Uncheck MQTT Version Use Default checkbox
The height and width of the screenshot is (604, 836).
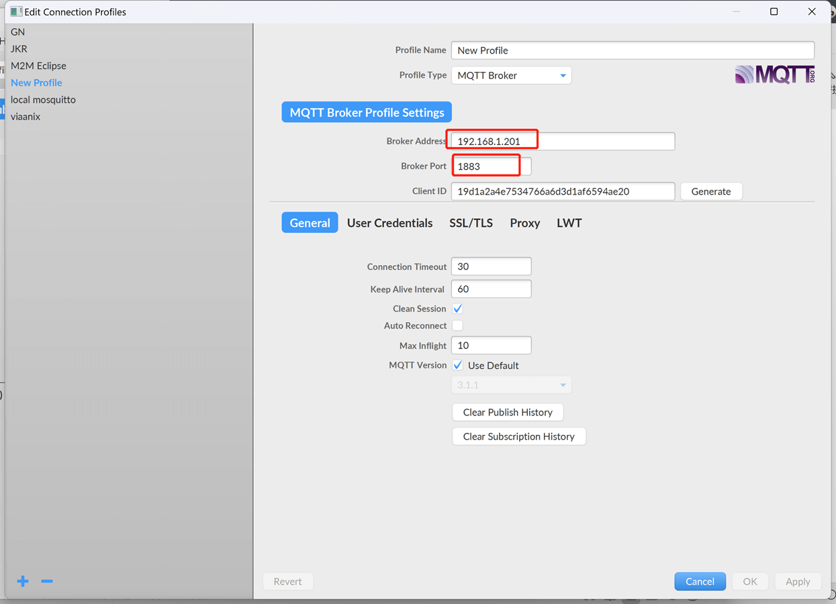click(x=457, y=365)
